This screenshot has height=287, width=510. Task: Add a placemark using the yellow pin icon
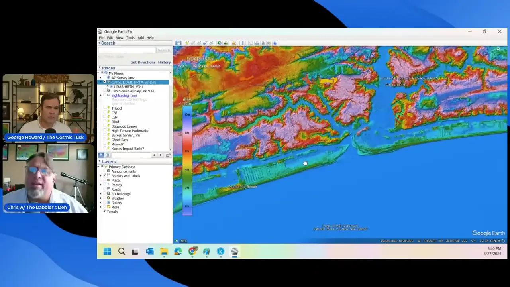tap(186, 43)
